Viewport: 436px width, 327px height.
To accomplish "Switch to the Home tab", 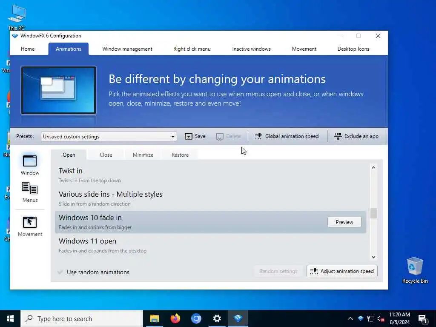I will (x=28, y=49).
